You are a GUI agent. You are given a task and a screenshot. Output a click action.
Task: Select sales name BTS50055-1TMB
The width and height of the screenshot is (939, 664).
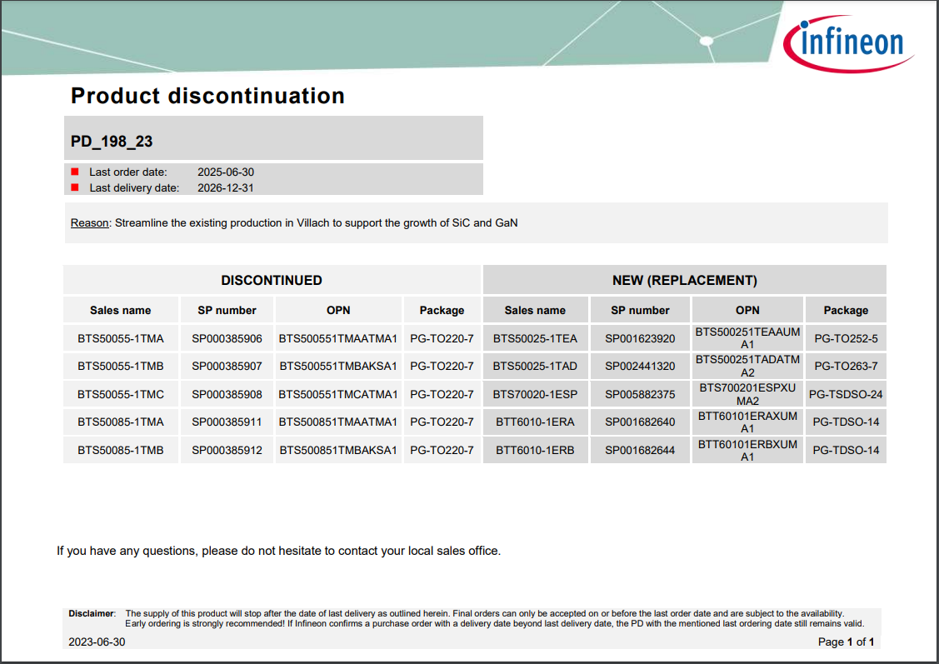[x=120, y=366]
